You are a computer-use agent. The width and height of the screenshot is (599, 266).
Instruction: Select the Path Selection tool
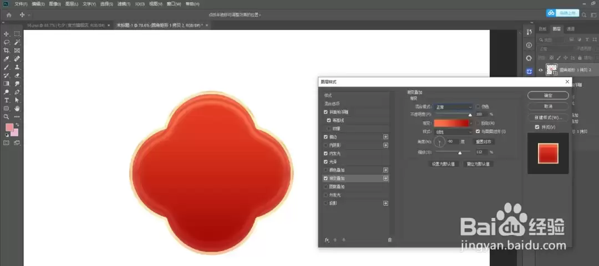coord(17,100)
